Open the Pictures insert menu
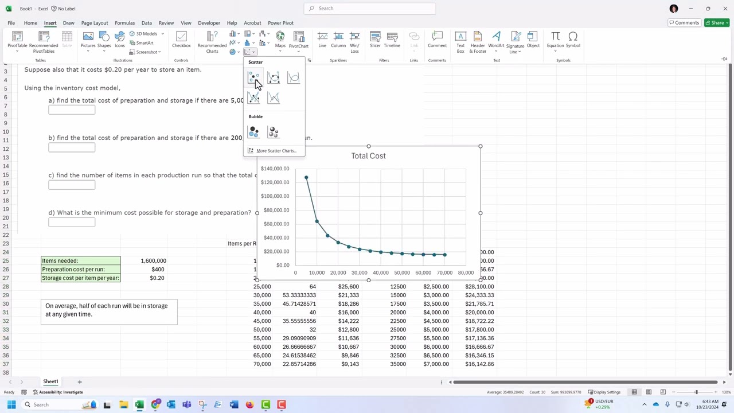Screen dimensions: 734x413 tap(88, 41)
